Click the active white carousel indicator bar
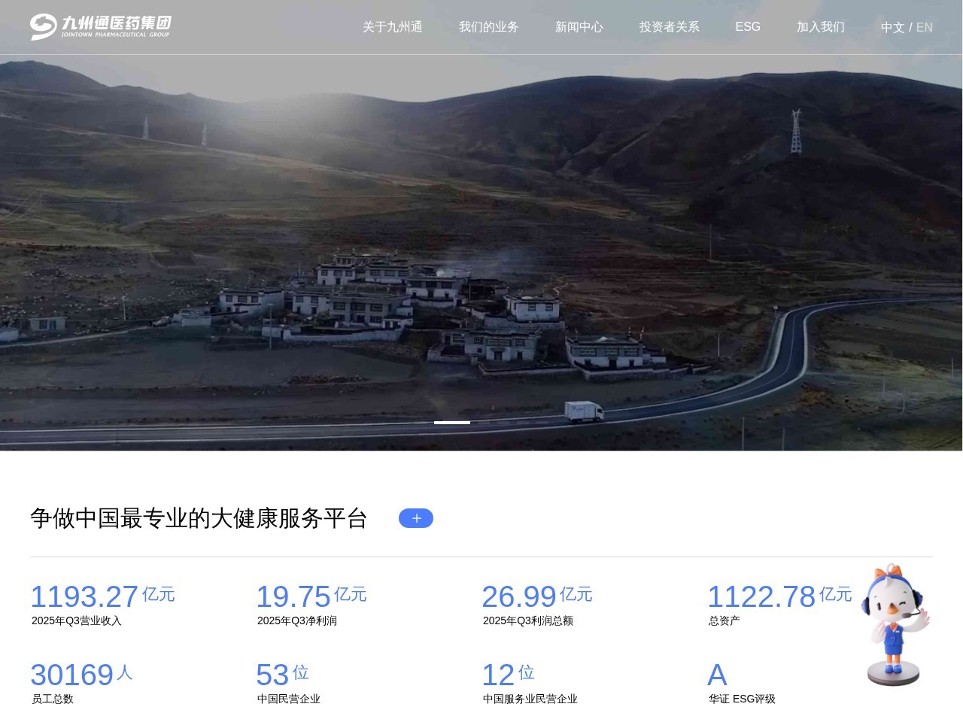 [x=451, y=423]
